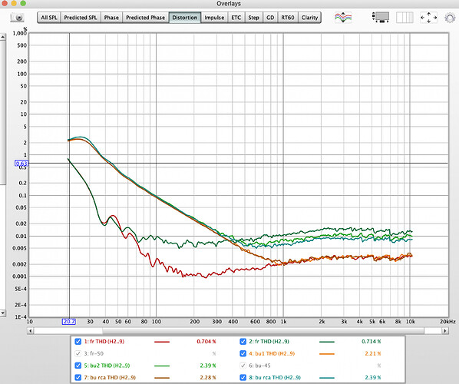Image resolution: width=459 pixels, height=384 pixels.
Task: Uncheck trace 1: fr THD checkbox
Action: tap(78, 342)
